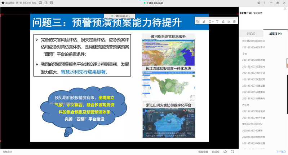Image resolution: width=288 pixels, height=155 pixels.
Task: Select the pointer tool in annotation toolbar
Action: [198, 21]
